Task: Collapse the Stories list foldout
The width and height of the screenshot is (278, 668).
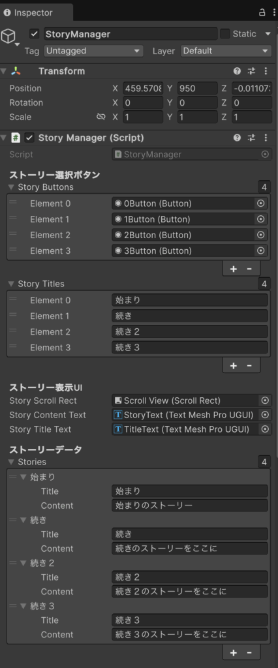Action: click(11, 462)
